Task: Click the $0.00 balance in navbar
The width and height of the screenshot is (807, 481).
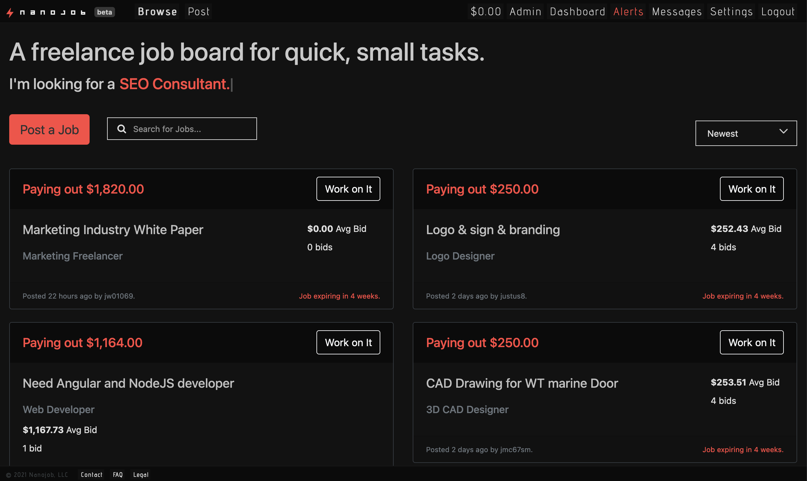Action: pos(486,12)
